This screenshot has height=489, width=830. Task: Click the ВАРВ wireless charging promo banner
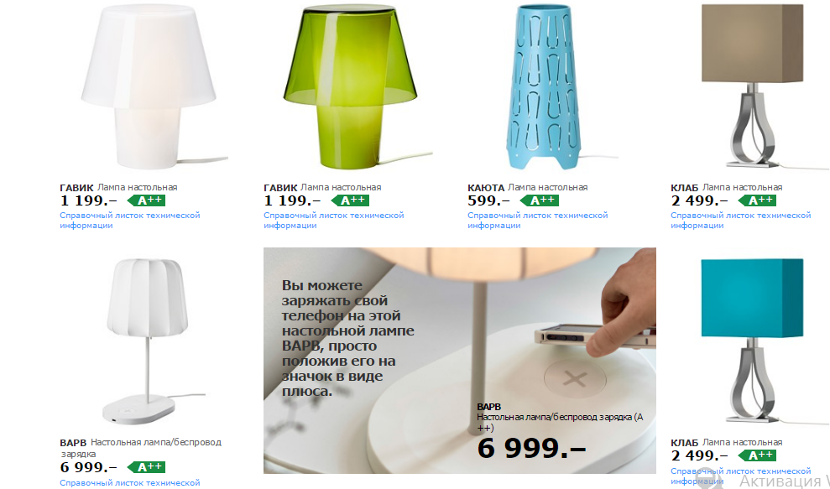coord(459,361)
